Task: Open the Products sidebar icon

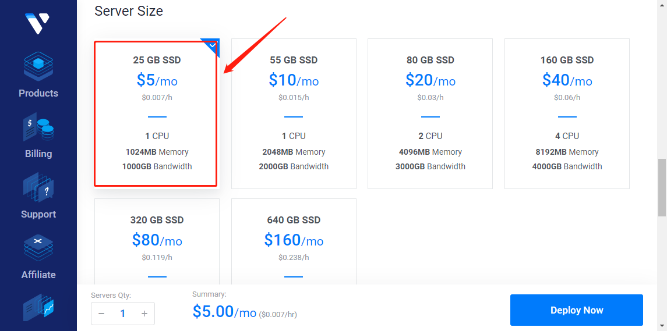Action: coord(38,66)
